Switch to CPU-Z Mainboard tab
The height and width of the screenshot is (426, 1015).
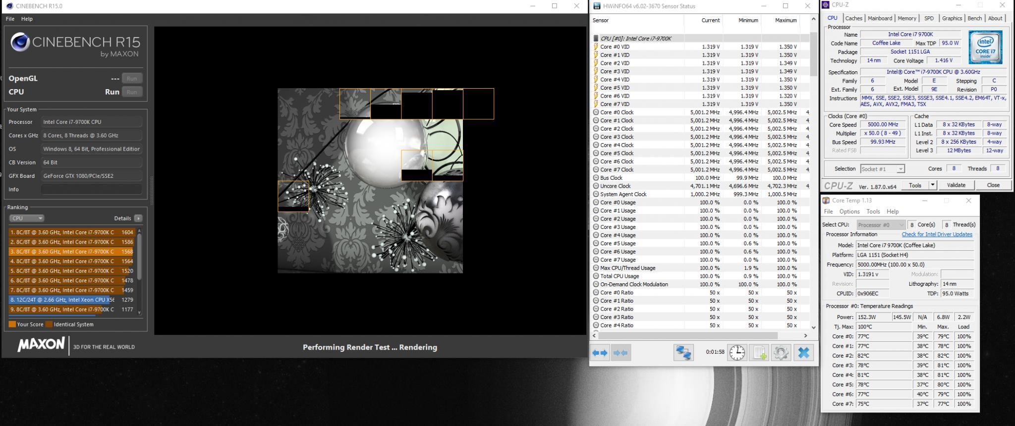pyautogui.click(x=880, y=18)
